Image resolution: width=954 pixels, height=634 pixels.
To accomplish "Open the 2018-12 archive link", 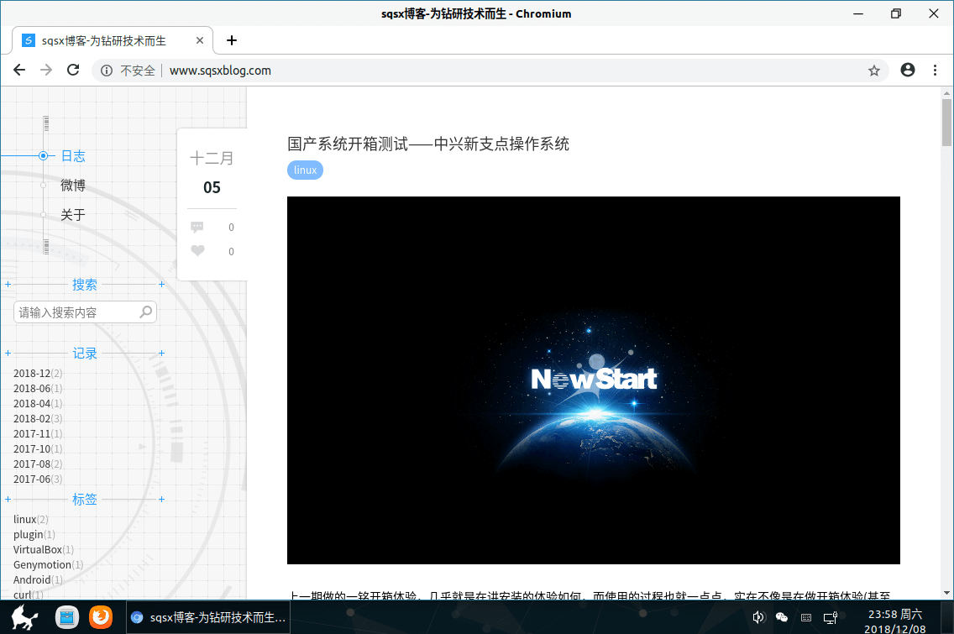I will tap(32, 373).
